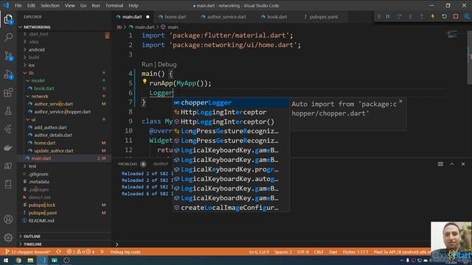Click the Debug code lens above main

[x=167, y=64]
